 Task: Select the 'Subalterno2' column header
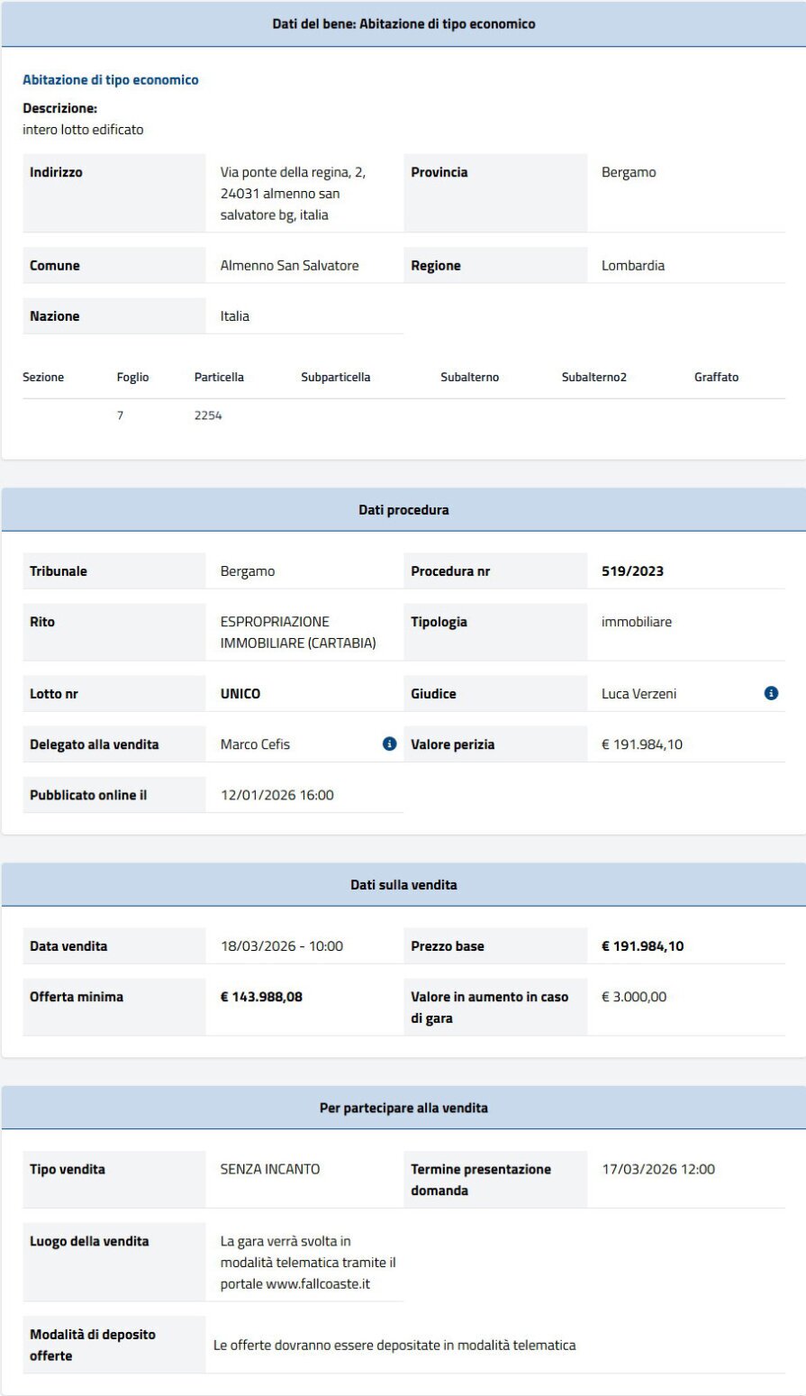593,378
